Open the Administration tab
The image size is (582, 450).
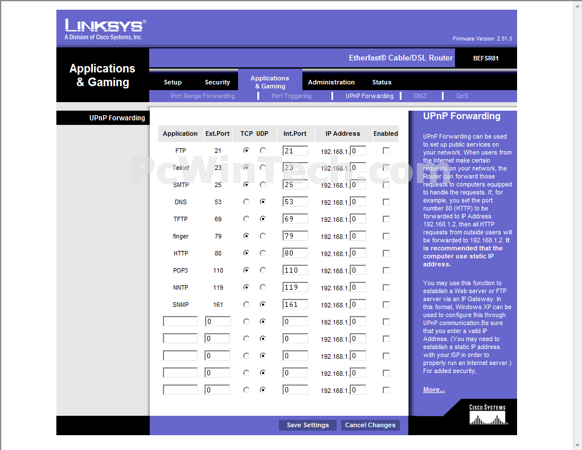pyautogui.click(x=331, y=82)
